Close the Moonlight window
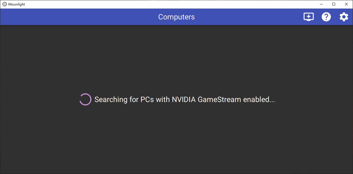Image resolution: width=353 pixels, height=174 pixels. click(346, 4)
